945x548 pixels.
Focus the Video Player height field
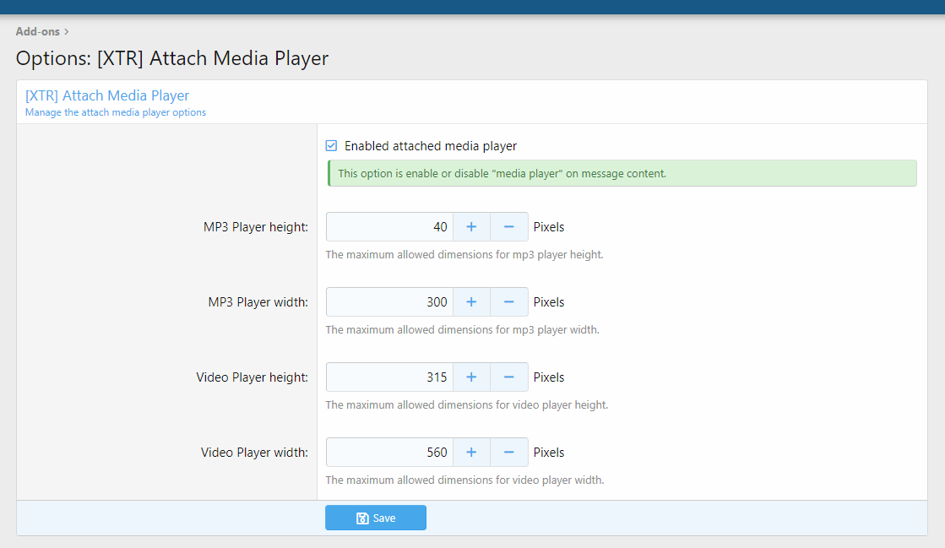(389, 377)
